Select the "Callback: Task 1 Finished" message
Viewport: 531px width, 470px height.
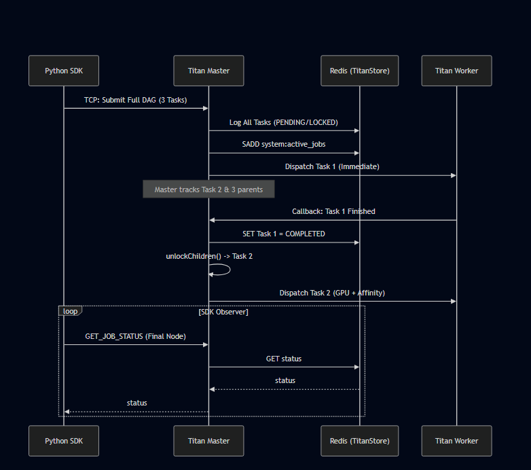(x=333, y=211)
